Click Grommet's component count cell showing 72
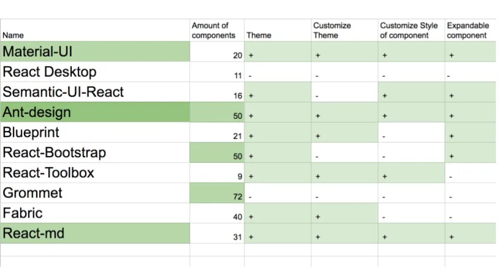Screen dimensions: 499x280 tap(217, 193)
